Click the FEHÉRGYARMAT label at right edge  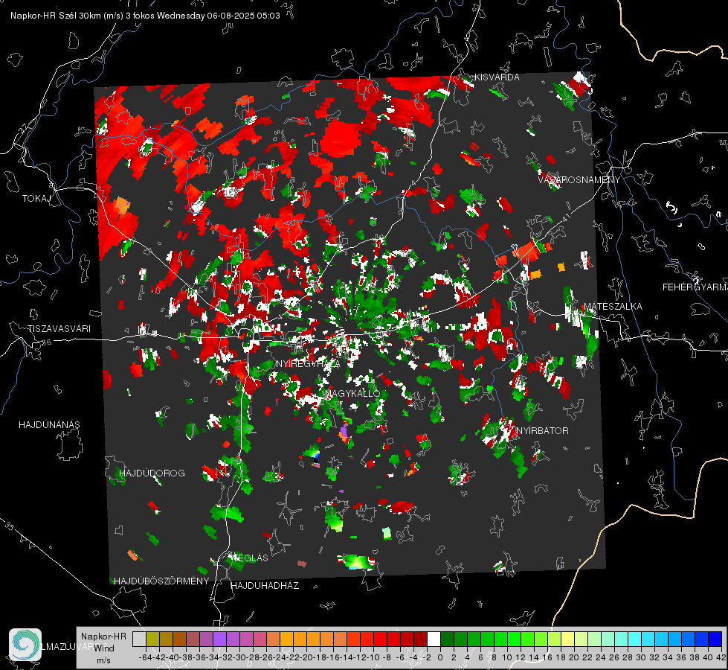695,287
